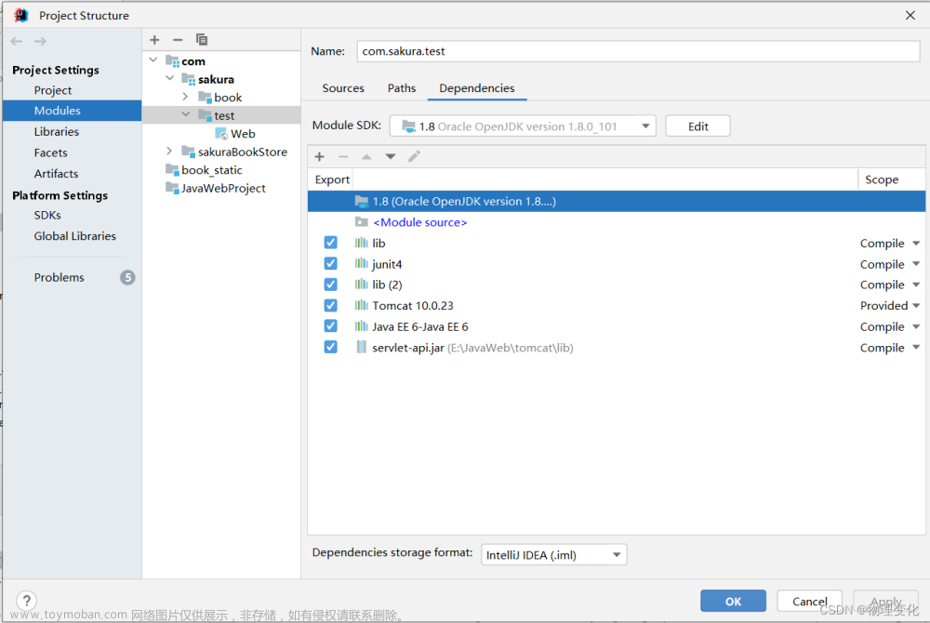Open the Problems section
The width and height of the screenshot is (930, 623).
pyautogui.click(x=59, y=277)
